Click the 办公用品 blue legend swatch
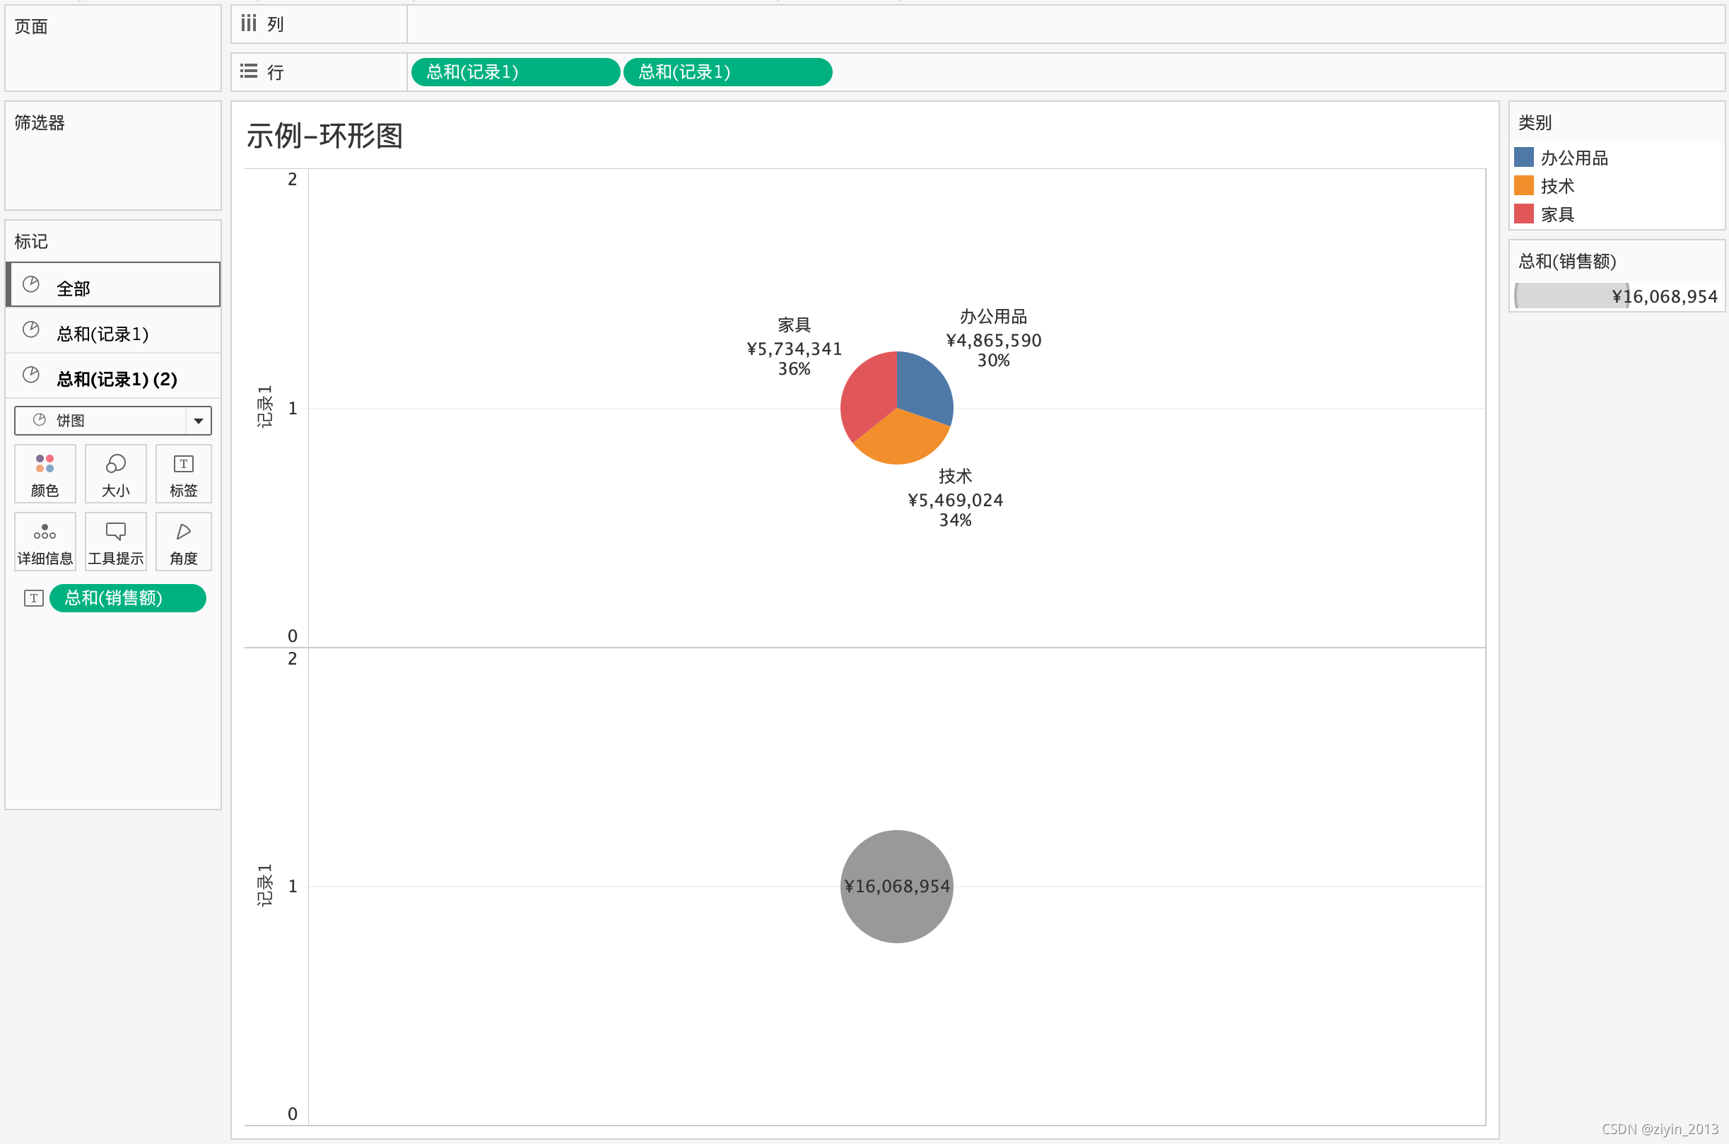This screenshot has height=1144, width=1729. tap(1524, 158)
